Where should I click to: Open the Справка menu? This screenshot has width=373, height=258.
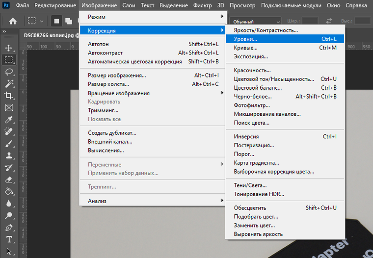click(356, 5)
